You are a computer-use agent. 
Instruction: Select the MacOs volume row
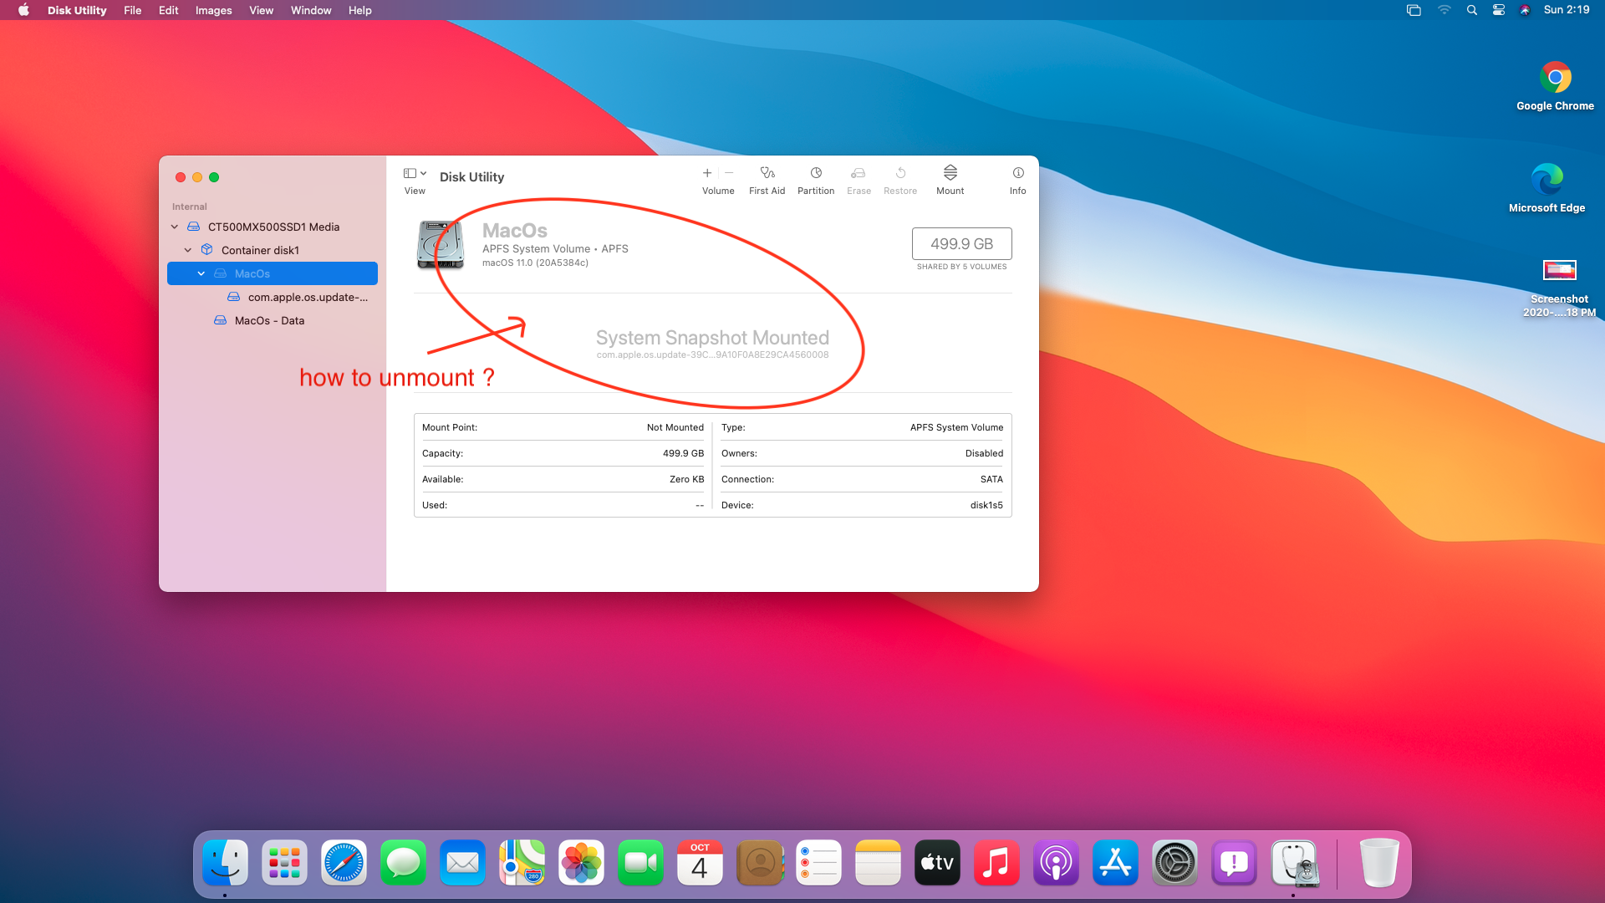tap(273, 273)
